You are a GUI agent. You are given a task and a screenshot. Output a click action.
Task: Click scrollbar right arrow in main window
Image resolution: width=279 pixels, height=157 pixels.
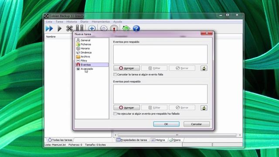tap(240, 135)
